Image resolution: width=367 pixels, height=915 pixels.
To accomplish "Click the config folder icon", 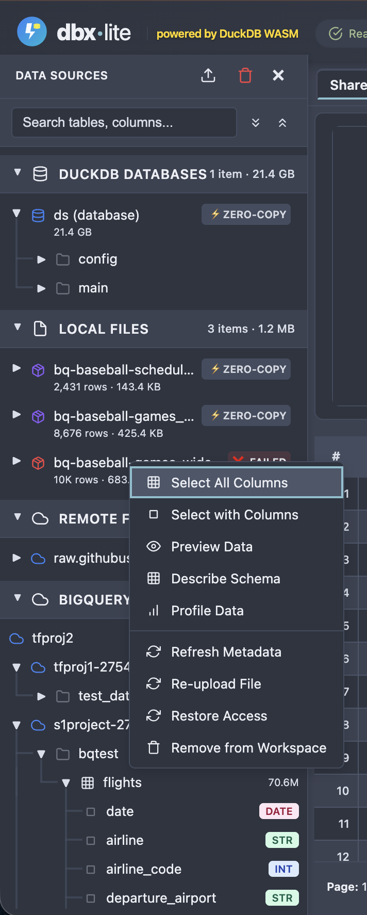I will click(x=63, y=259).
